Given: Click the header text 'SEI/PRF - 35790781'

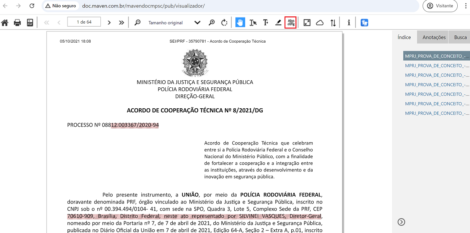Looking at the screenshot, I should 188,41.
